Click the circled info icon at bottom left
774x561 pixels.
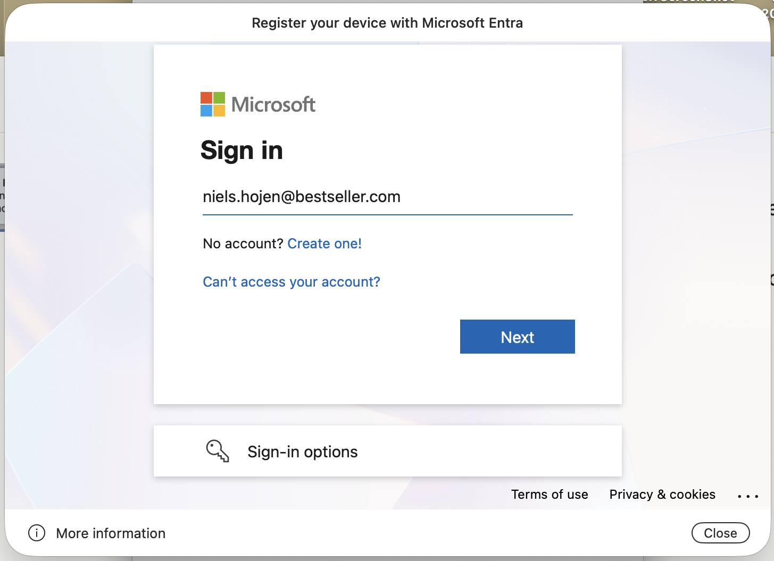click(x=37, y=533)
